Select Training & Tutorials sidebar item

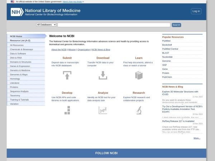coord(19,99)
